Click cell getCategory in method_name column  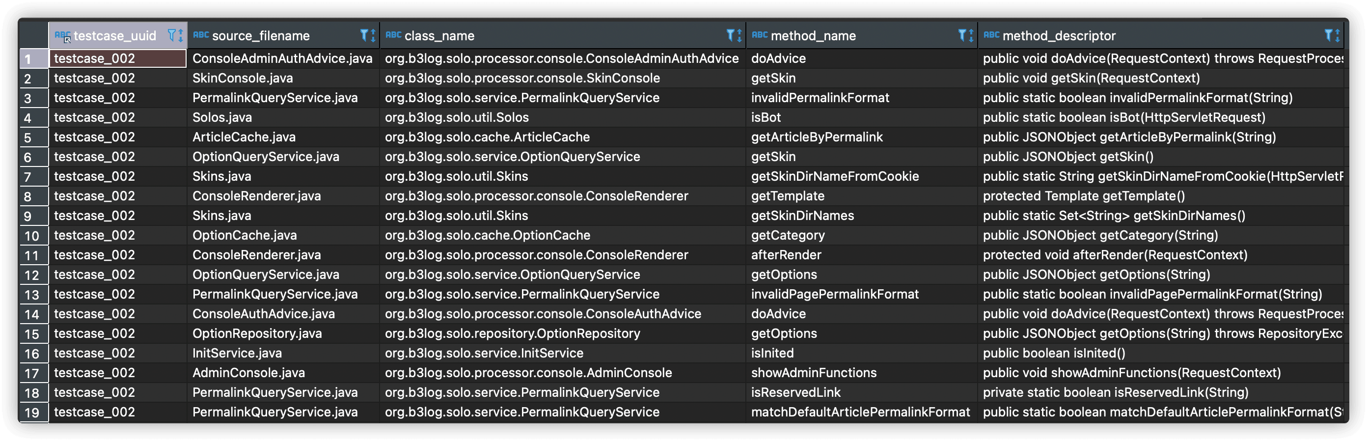(861, 235)
